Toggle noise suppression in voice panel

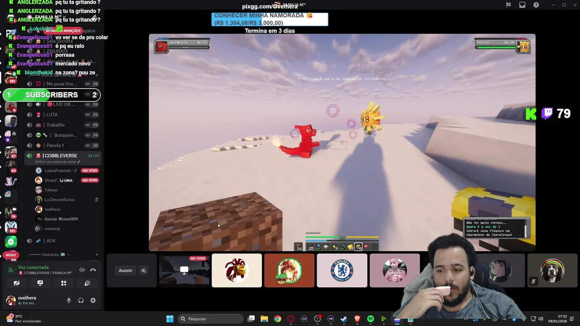pos(82,270)
